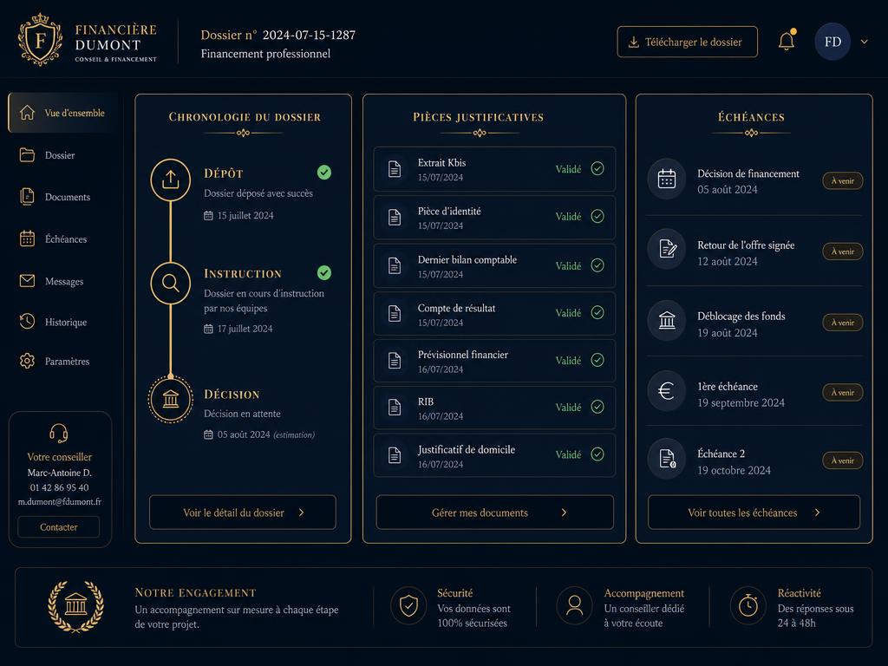The height and width of the screenshot is (666, 888).
Task: Click À venir badge for Échéance 2
Action: [x=843, y=460]
